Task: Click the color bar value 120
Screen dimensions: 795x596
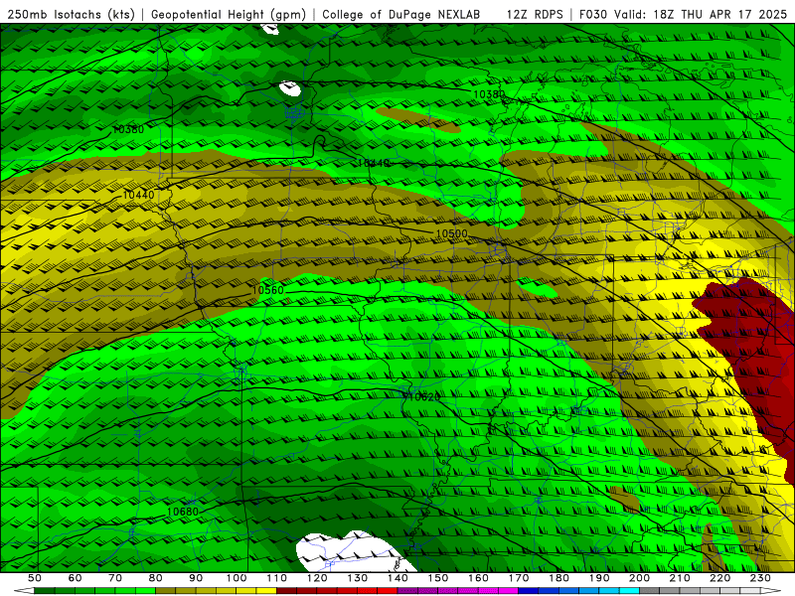Action: (x=317, y=578)
